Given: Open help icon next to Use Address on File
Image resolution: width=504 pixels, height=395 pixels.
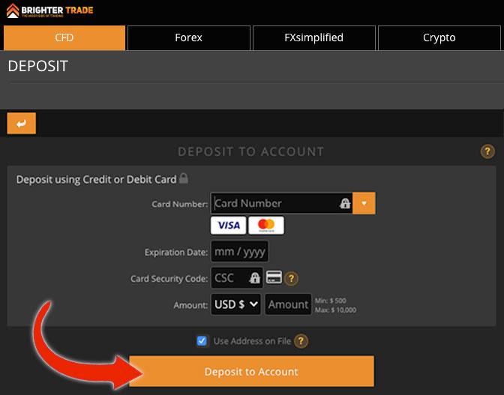Looking at the screenshot, I should pos(301,341).
